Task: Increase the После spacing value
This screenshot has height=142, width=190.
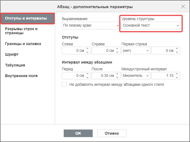Action: tap(117, 74)
